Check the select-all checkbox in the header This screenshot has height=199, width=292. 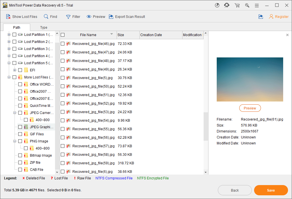[x=63, y=35]
